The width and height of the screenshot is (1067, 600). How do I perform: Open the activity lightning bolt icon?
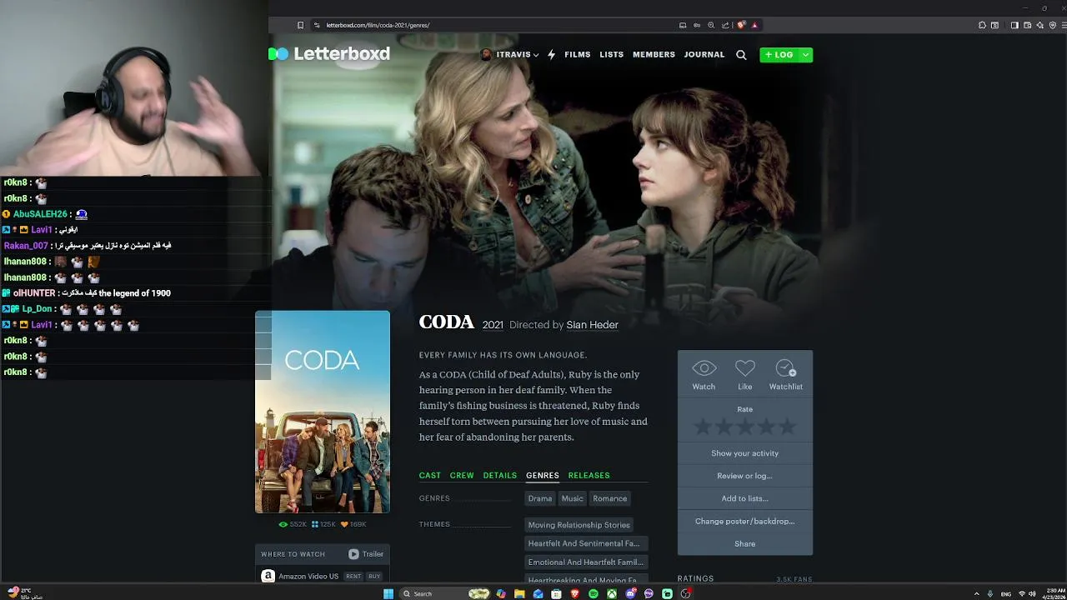click(551, 54)
